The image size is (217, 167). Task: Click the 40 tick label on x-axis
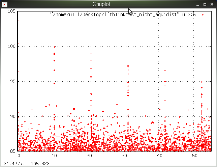159,156
